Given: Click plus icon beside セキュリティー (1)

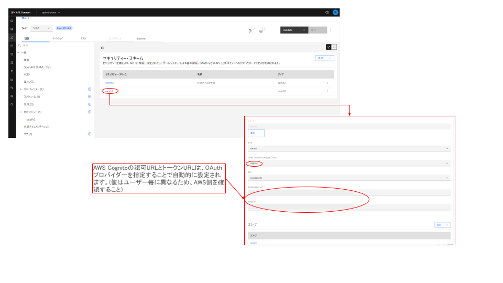Looking at the screenshot, I should (90, 112).
